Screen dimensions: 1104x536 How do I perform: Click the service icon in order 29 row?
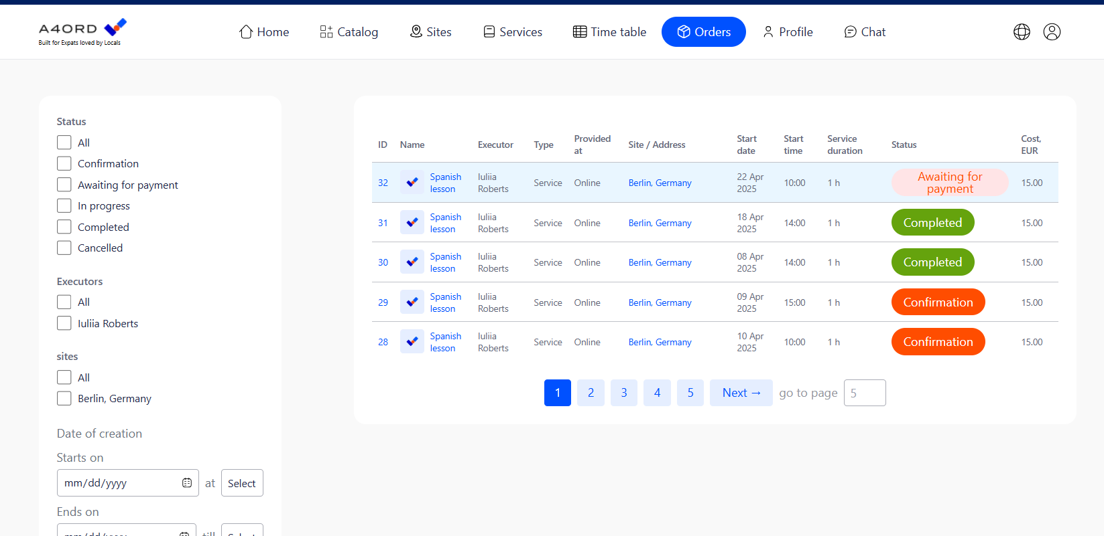click(412, 302)
